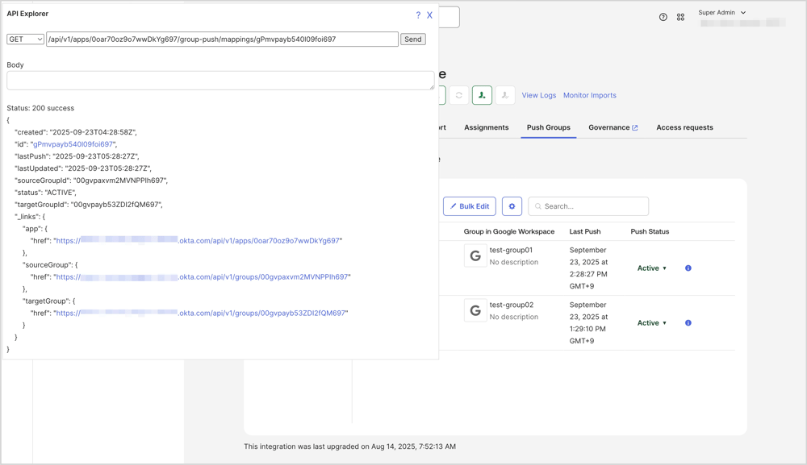The image size is (807, 465).
Task: Open Active status dropdown for test-group02
Action: [x=651, y=323]
